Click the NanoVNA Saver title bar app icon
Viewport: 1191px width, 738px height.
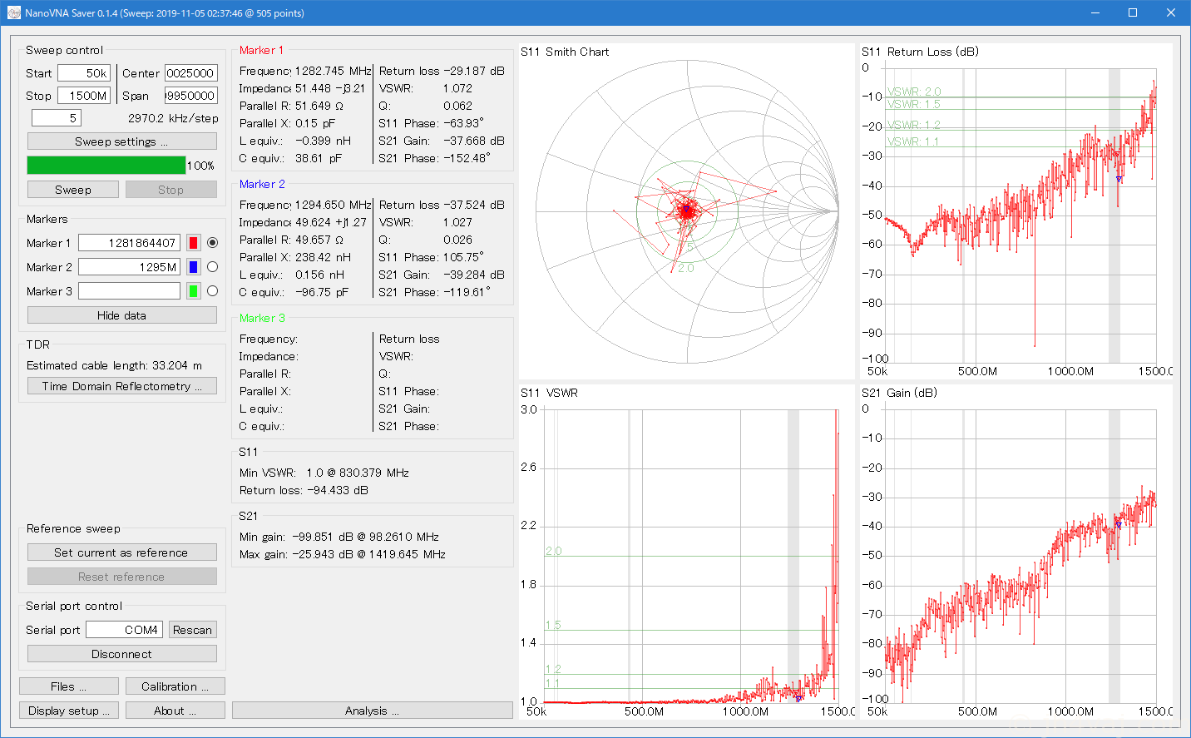click(x=13, y=13)
